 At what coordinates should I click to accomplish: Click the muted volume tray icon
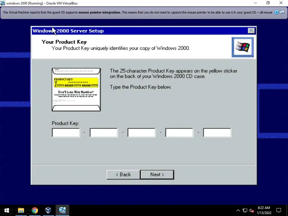click(x=251, y=210)
